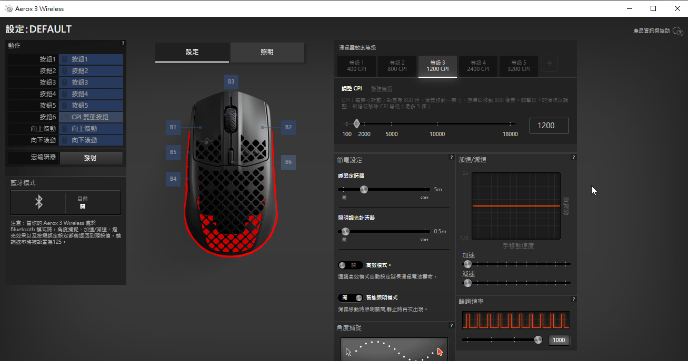Launch the macro editor with 發射

tap(91, 158)
